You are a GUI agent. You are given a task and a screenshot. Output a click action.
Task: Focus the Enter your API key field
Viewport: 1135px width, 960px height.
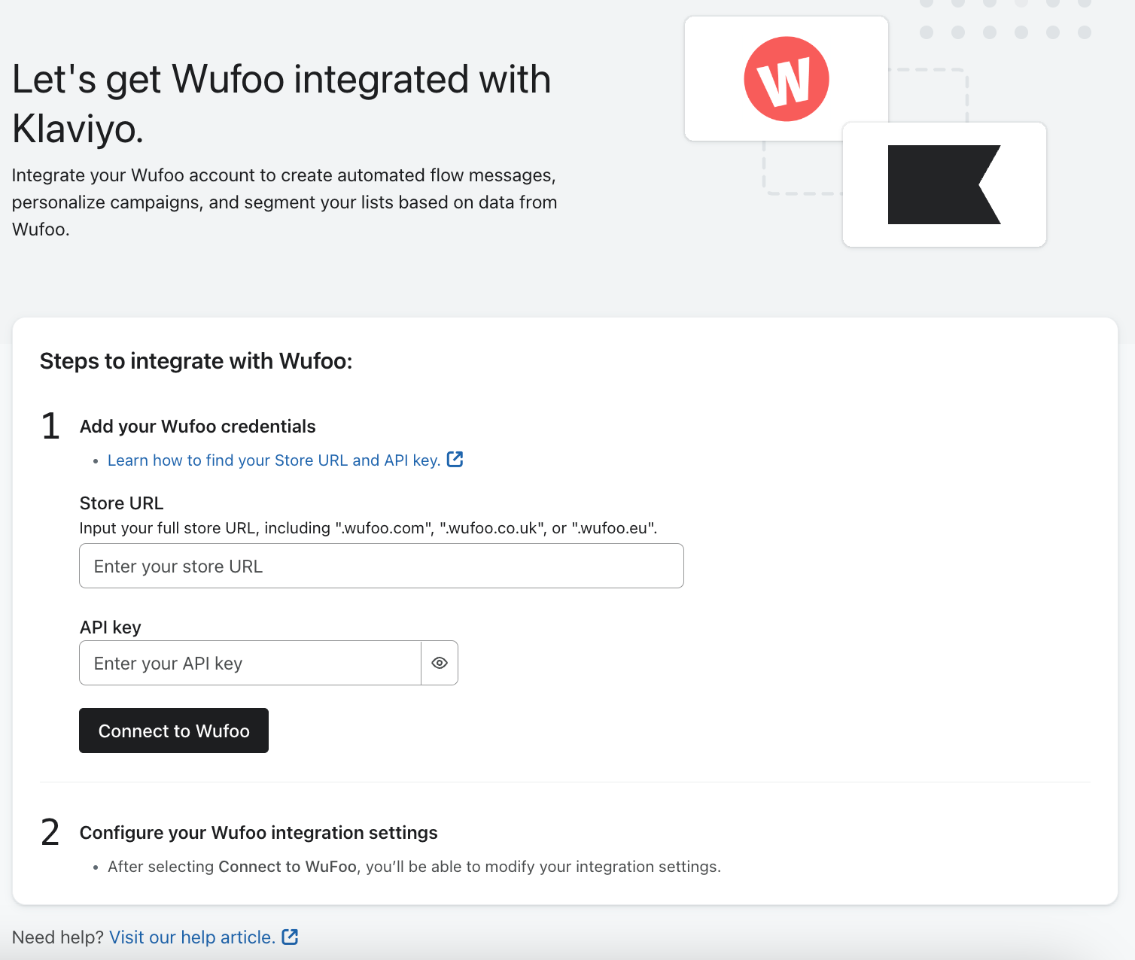[250, 663]
